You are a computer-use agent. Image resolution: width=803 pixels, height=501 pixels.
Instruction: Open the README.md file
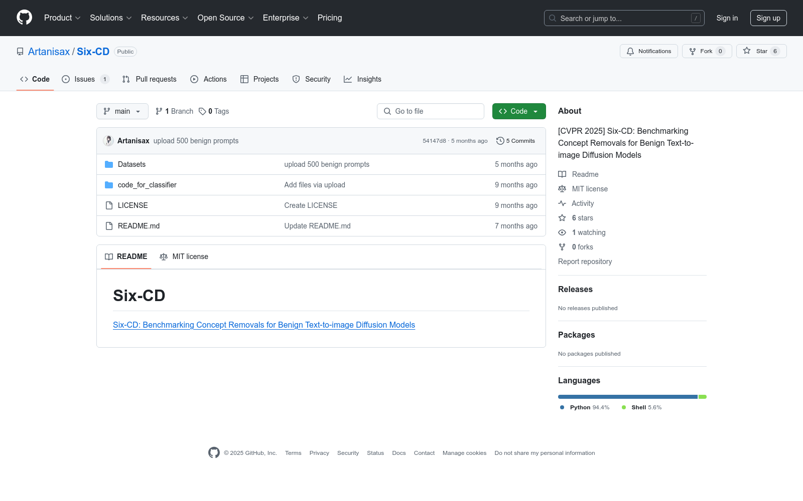[x=139, y=226]
